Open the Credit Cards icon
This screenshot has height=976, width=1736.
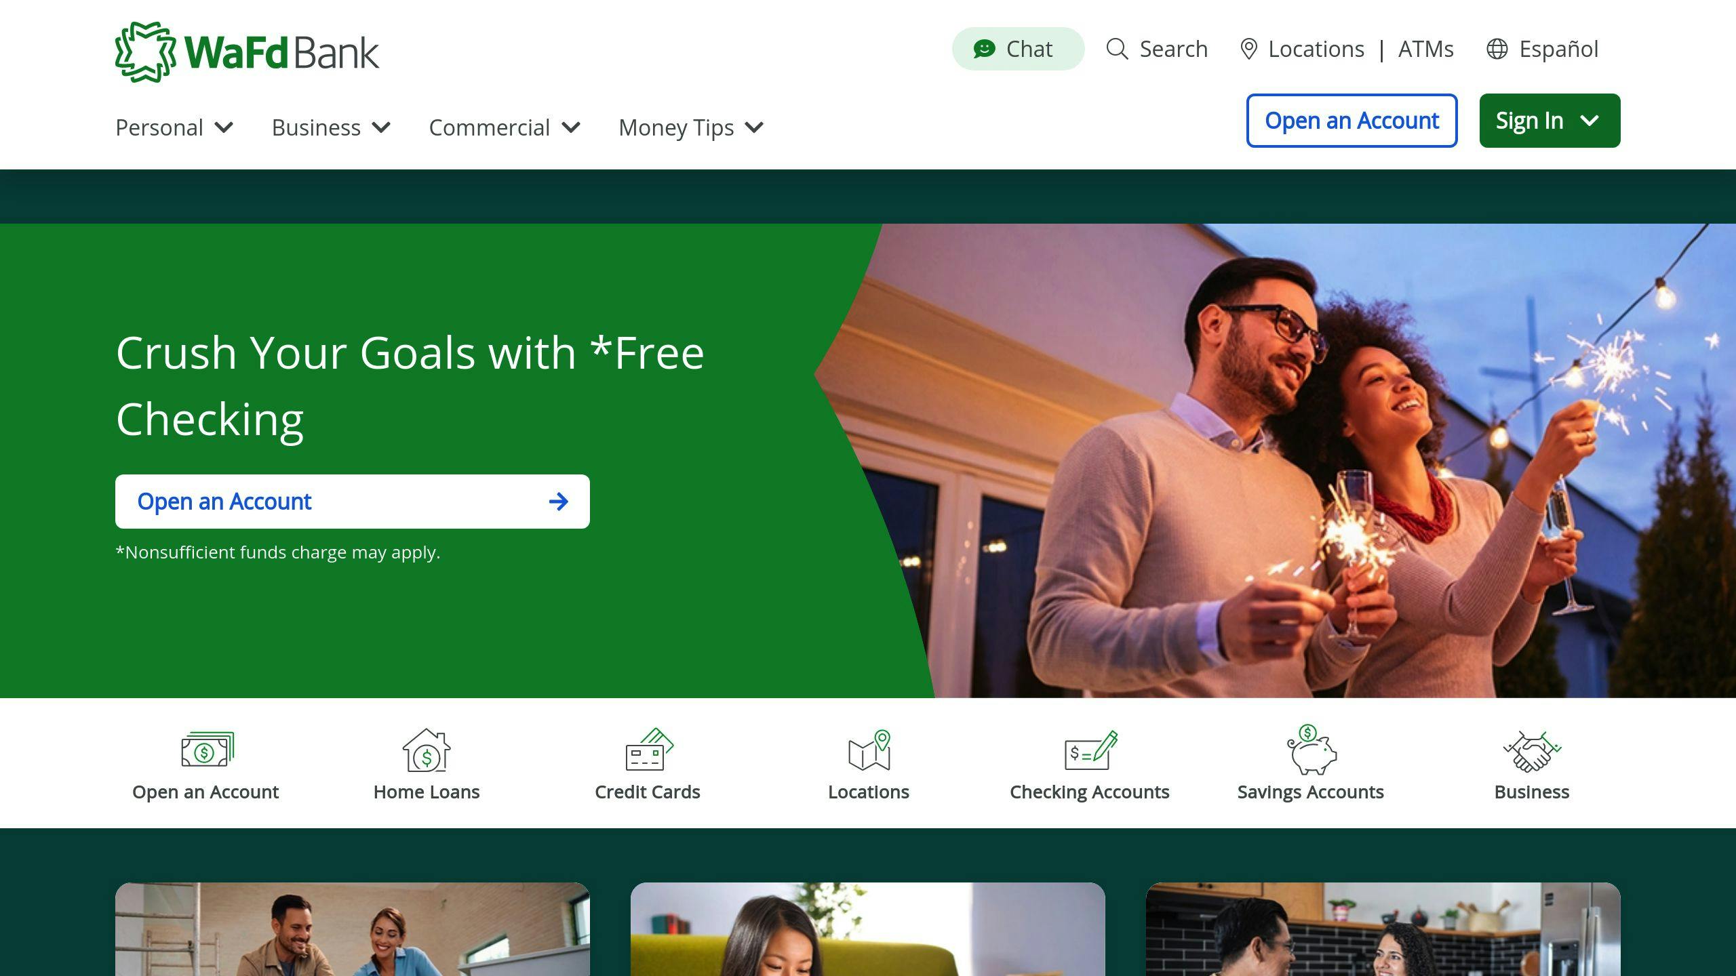(648, 750)
